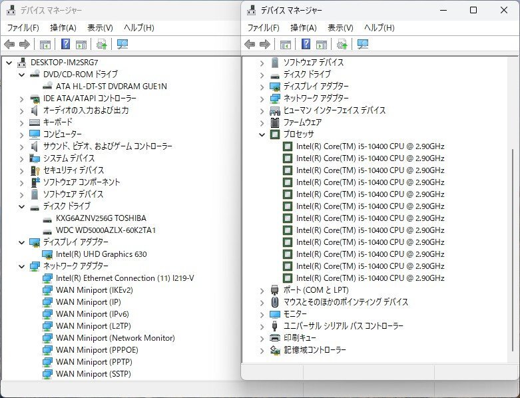The image size is (520, 398).
Task: Select WAN Miniport (PPTP)
Action: point(94,361)
